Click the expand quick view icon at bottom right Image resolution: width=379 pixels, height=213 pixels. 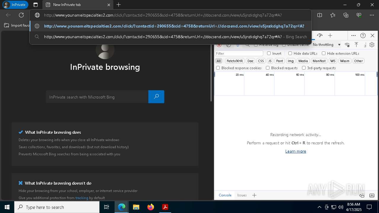372,195
